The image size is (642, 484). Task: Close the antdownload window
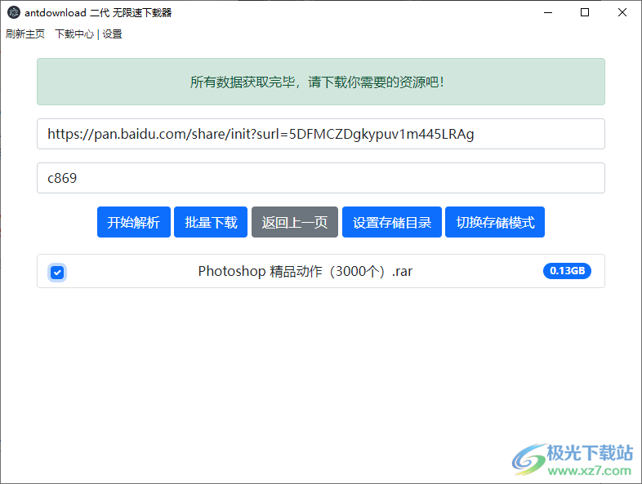click(x=622, y=12)
